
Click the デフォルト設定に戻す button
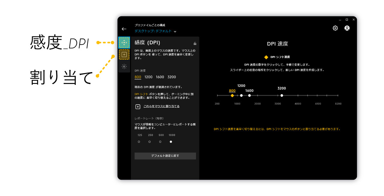tap(165, 156)
